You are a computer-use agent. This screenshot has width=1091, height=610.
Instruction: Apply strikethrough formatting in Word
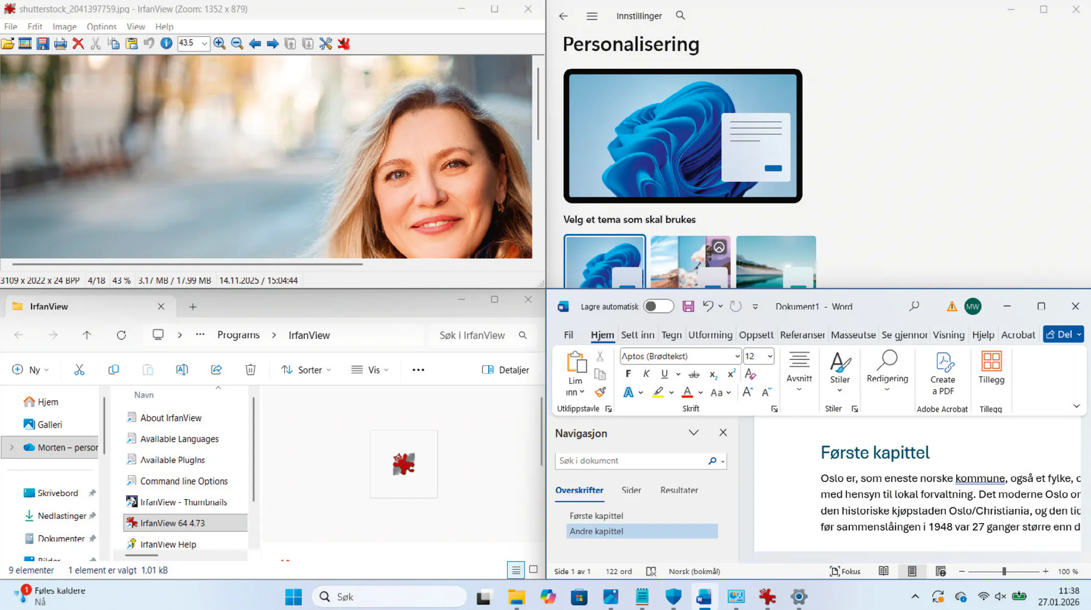point(694,374)
